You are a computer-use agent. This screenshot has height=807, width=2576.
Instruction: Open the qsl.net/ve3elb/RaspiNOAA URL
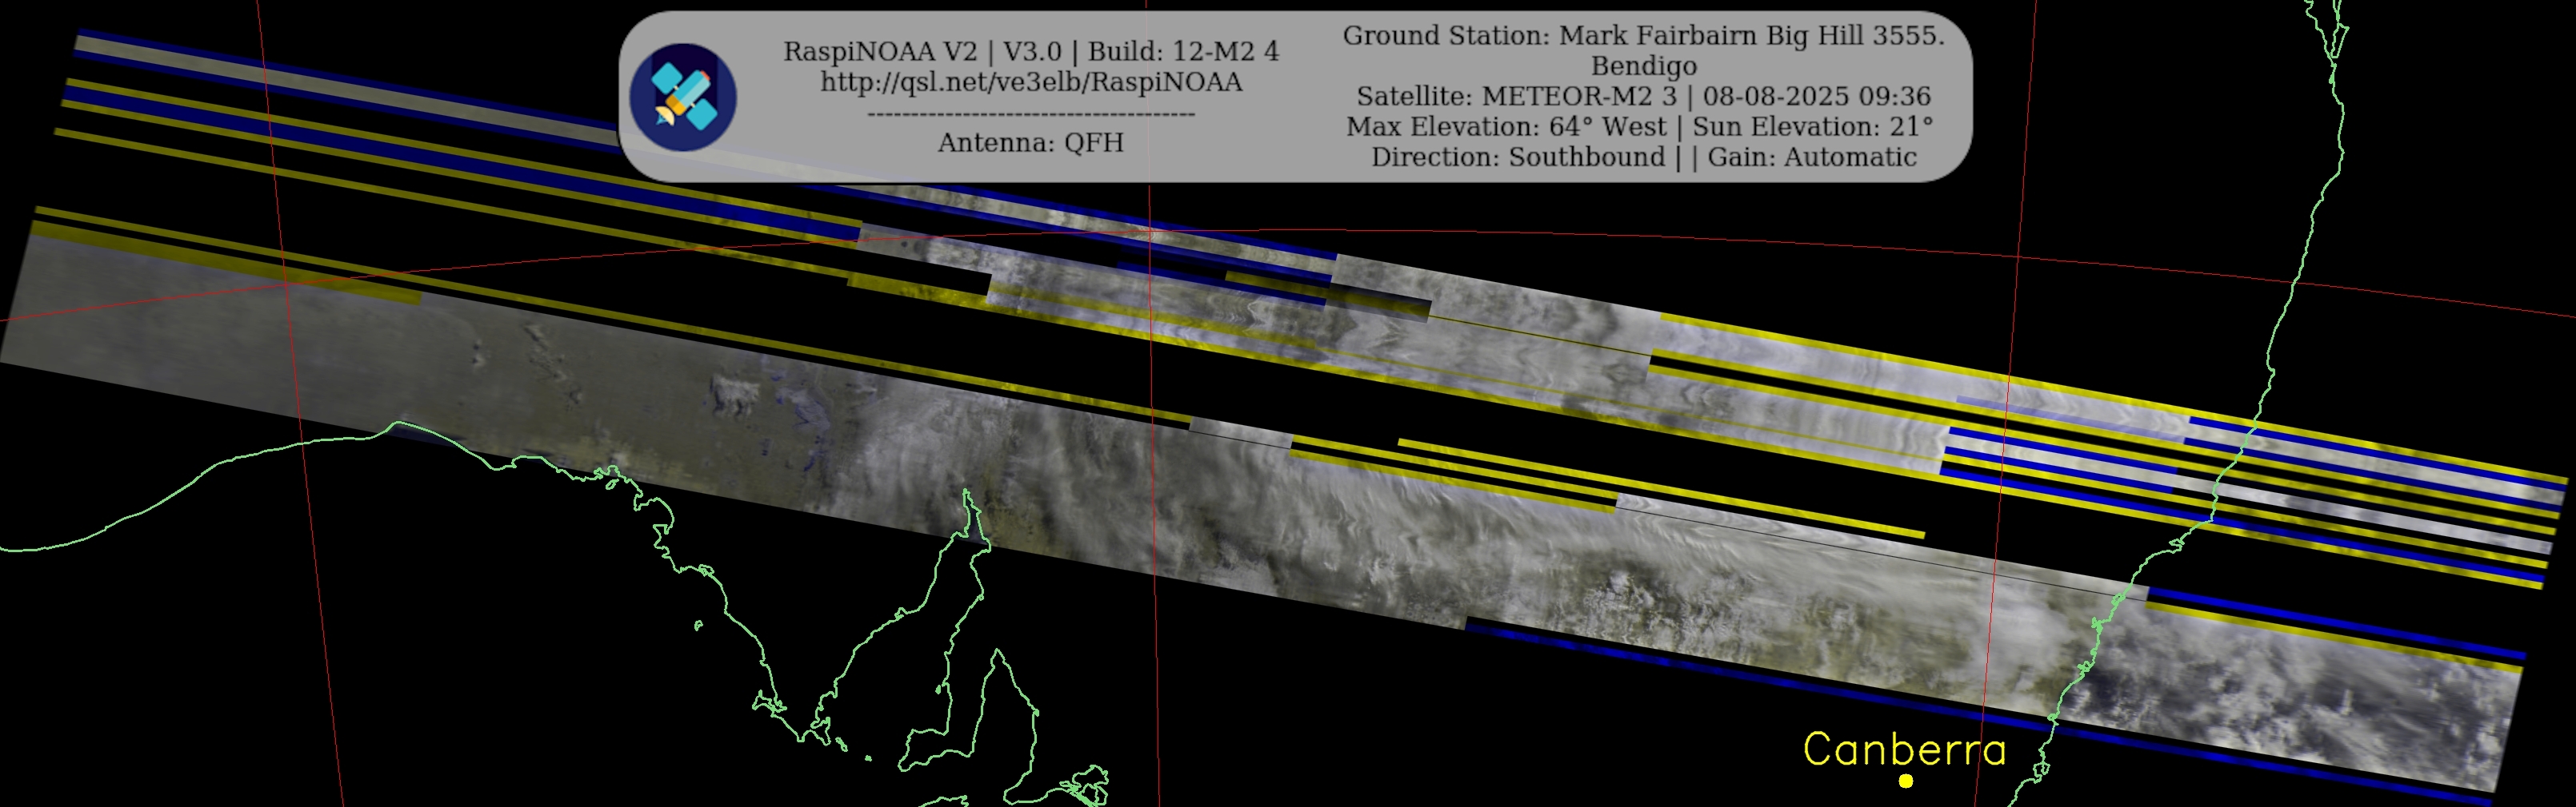pyautogui.click(x=1031, y=81)
